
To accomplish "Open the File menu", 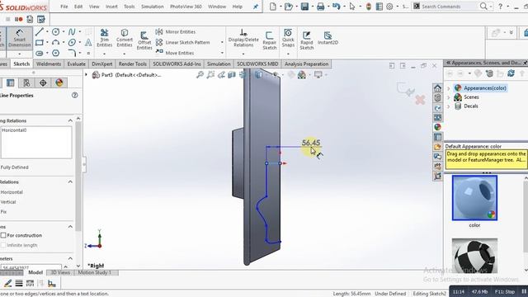I will tap(64, 7).
